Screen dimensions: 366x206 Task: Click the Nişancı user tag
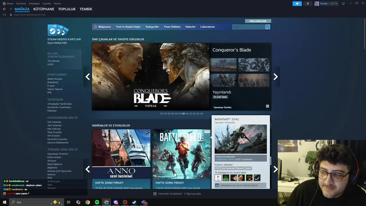pyautogui.click(x=240, y=168)
